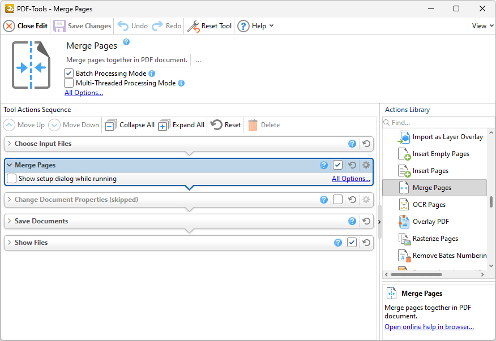
Task: Reset the Show Files step
Action: (x=366, y=243)
